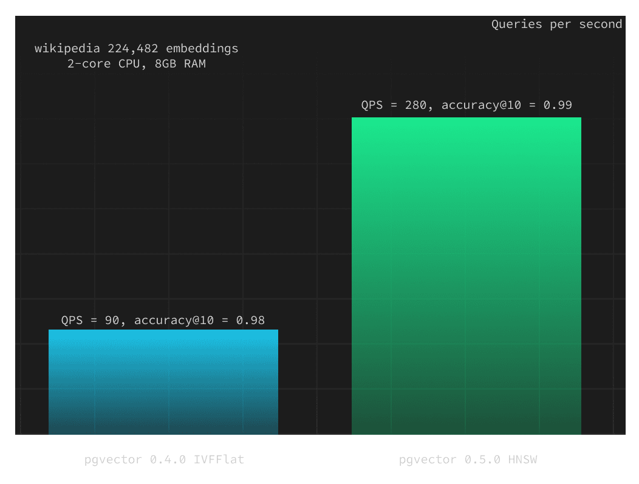This screenshot has width=639, height=484.
Task: Select the 'Queries per second' title text
Action: tap(556, 24)
